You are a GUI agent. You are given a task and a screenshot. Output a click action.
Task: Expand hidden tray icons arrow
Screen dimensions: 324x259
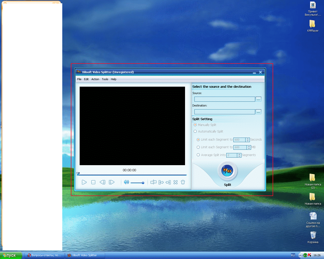[300, 255]
